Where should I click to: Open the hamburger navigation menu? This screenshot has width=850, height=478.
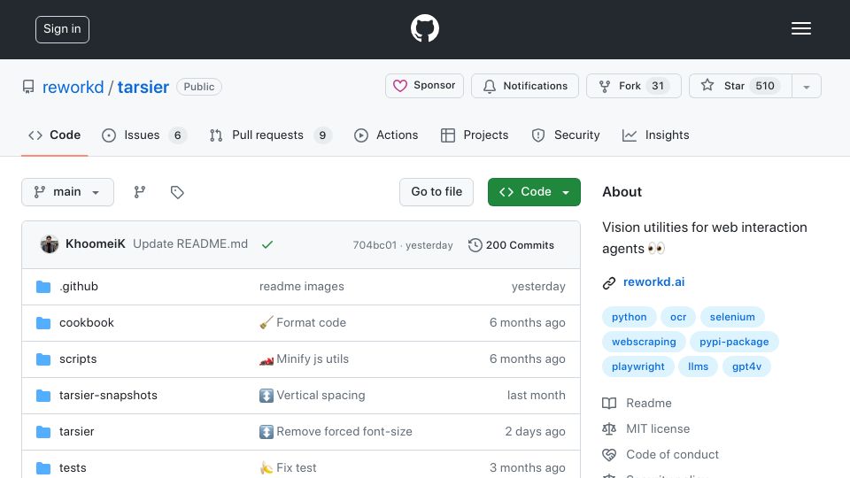800,28
